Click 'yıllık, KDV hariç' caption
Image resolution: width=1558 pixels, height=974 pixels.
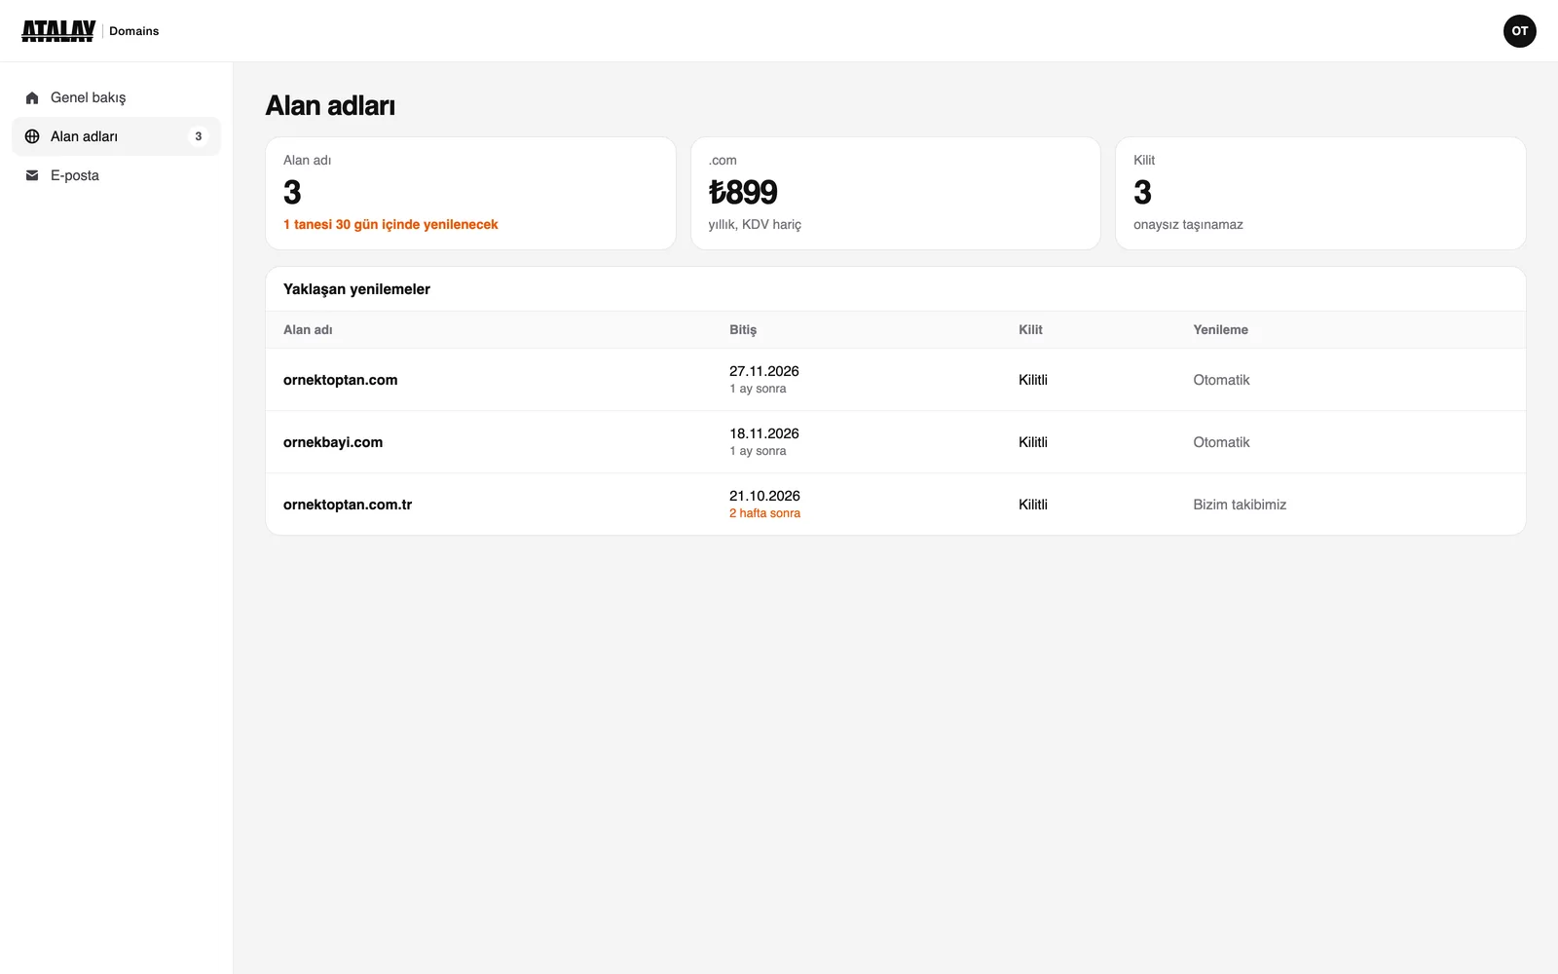755,225
